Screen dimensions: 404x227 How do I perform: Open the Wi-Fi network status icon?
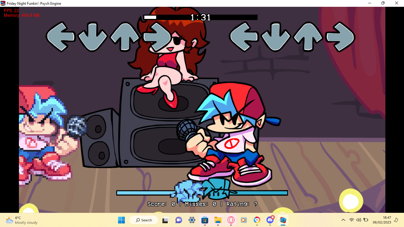pos(352,220)
